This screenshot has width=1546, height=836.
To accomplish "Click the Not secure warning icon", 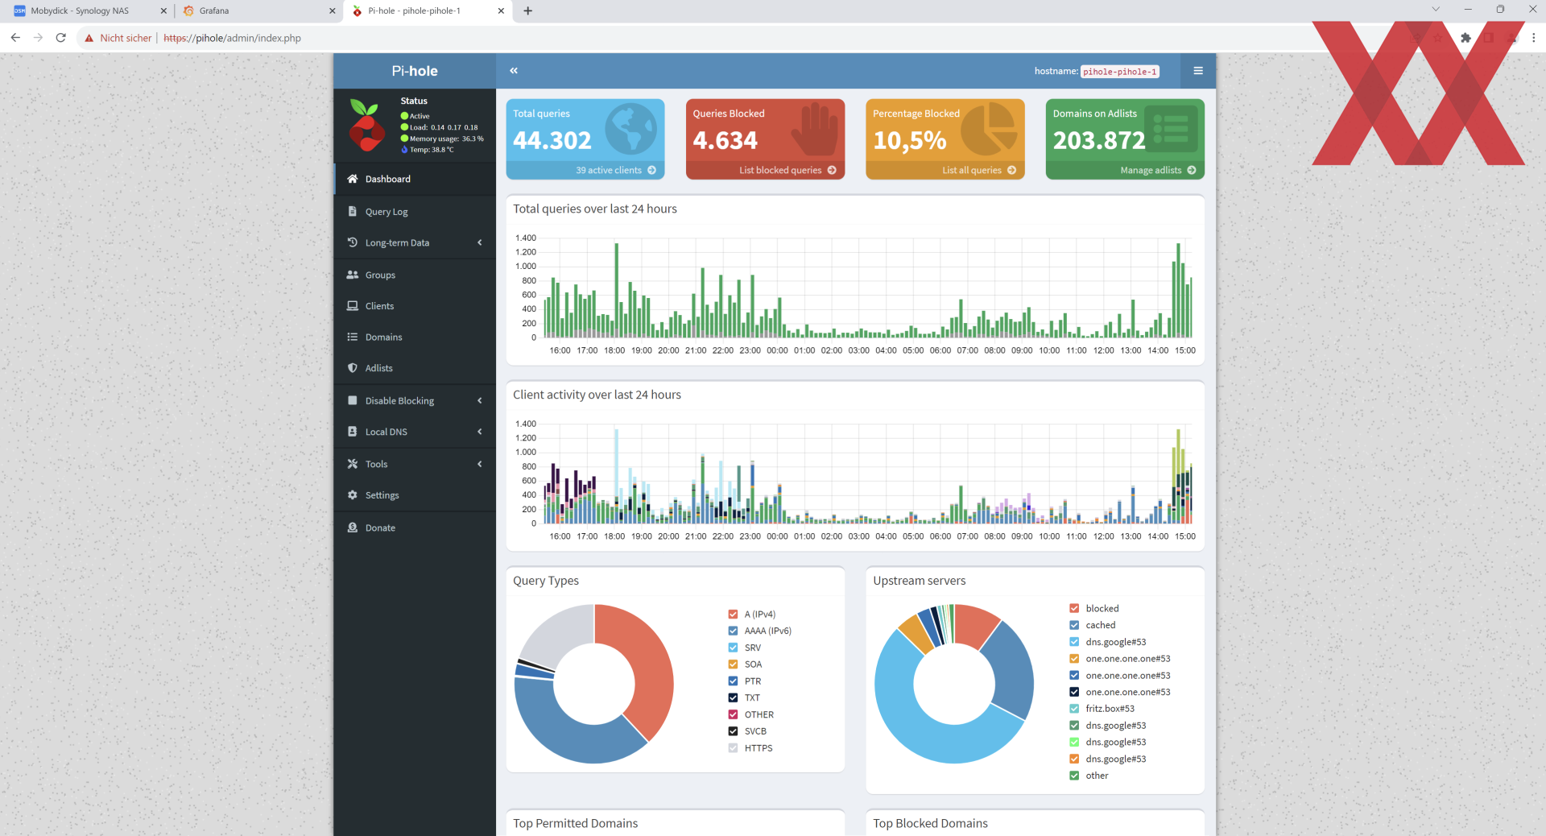I will click(89, 38).
